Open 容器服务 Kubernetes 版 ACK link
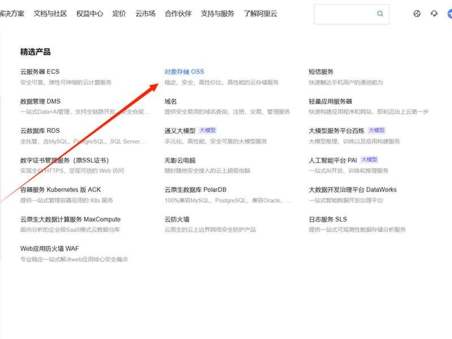Image resolution: width=452 pixels, height=339 pixels. (60, 190)
